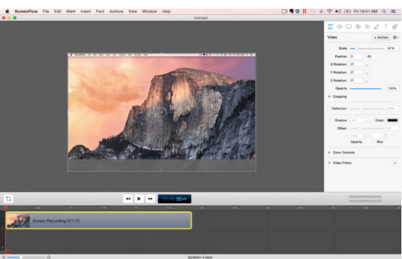This screenshot has height=259, width=402.
Task: Click the canvas center anchor circle
Action: [161, 112]
